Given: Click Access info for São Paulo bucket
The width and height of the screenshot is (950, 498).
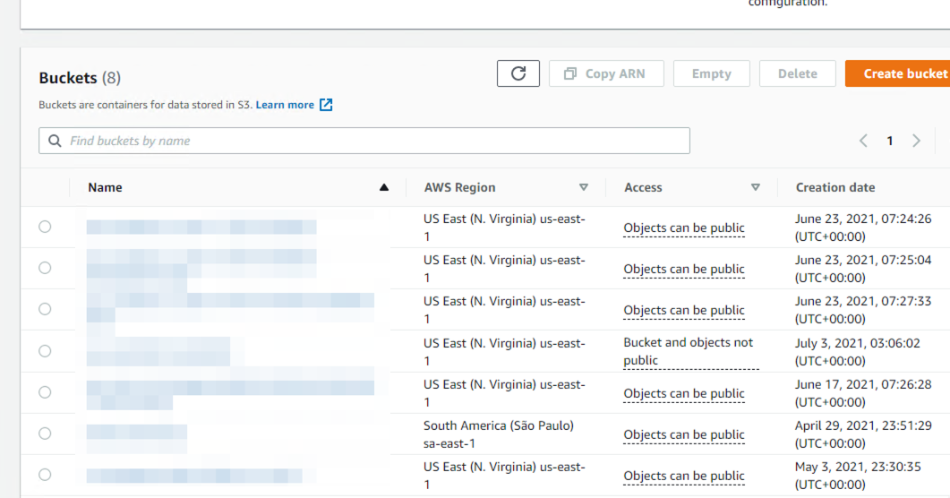Looking at the screenshot, I should click(x=684, y=435).
